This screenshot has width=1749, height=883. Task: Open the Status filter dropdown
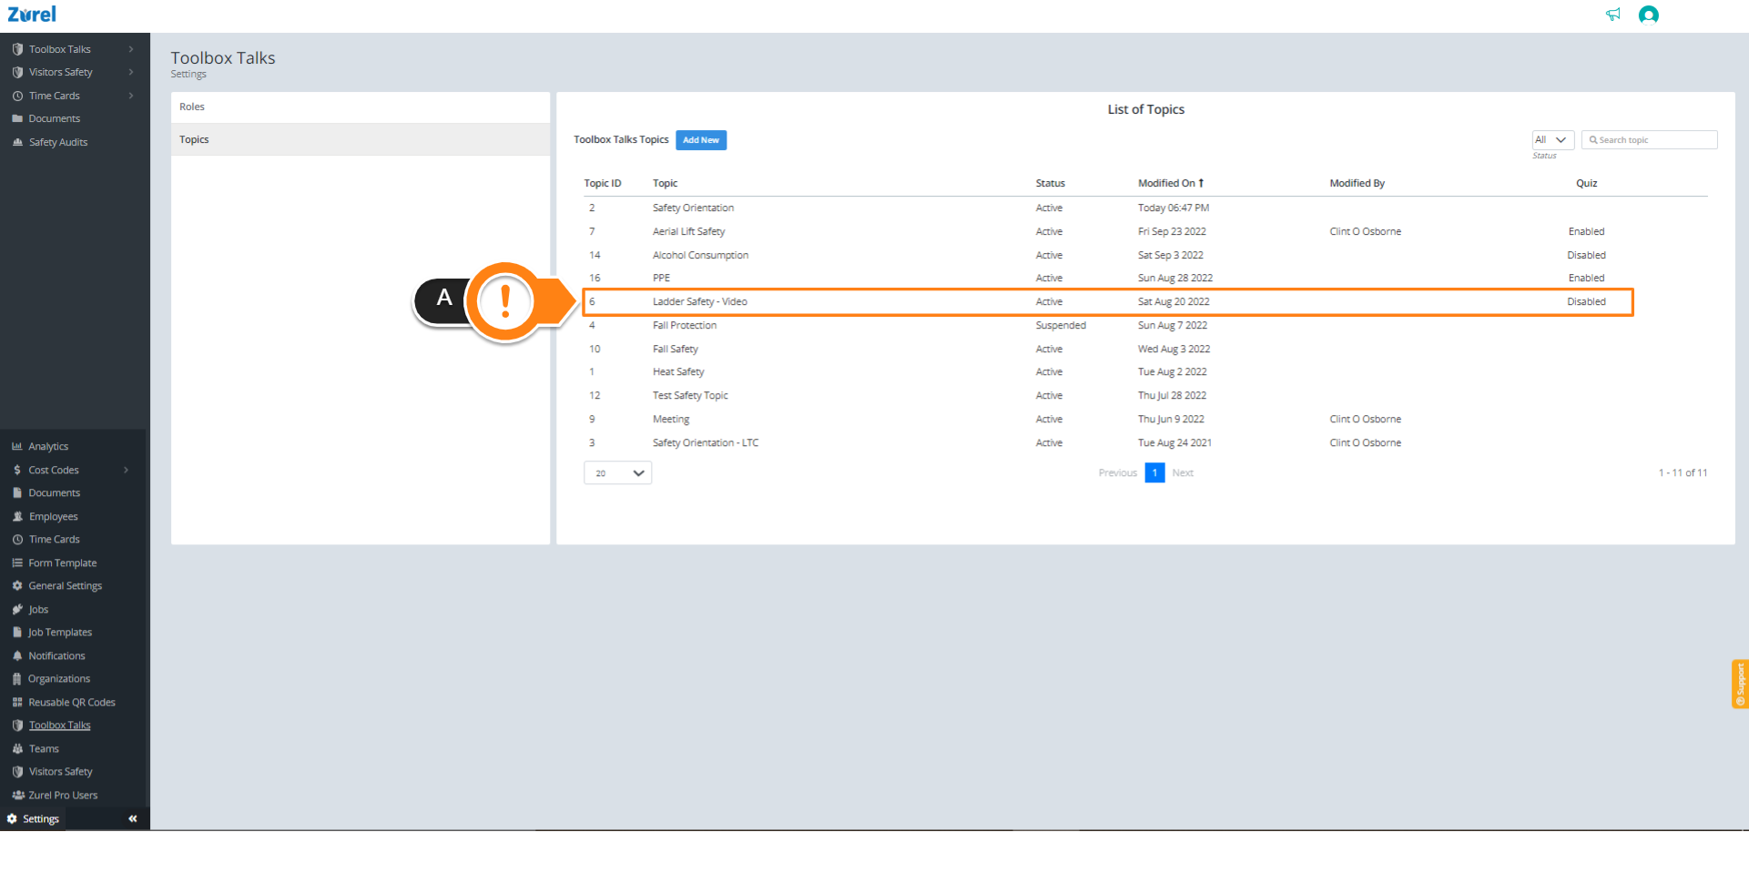coord(1552,139)
